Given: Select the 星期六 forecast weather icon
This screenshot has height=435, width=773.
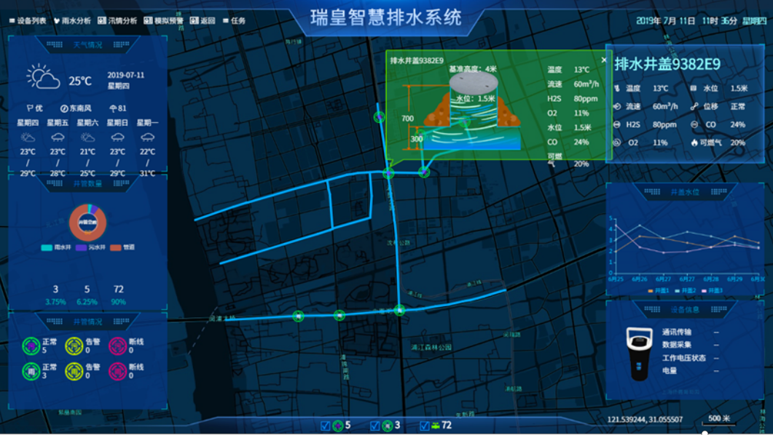Looking at the screenshot, I should (x=87, y=137).
